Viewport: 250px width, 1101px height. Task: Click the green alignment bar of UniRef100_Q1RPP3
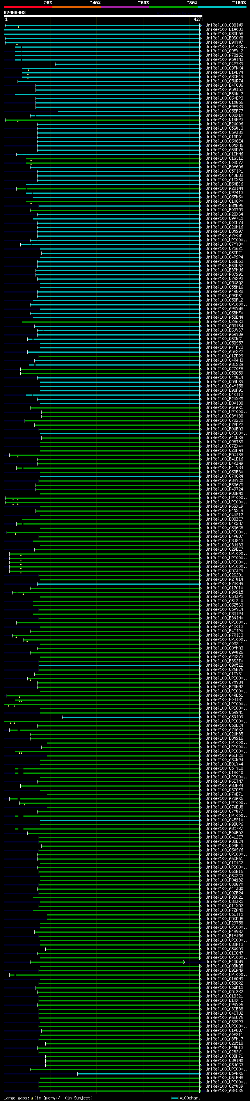(103, 120)
